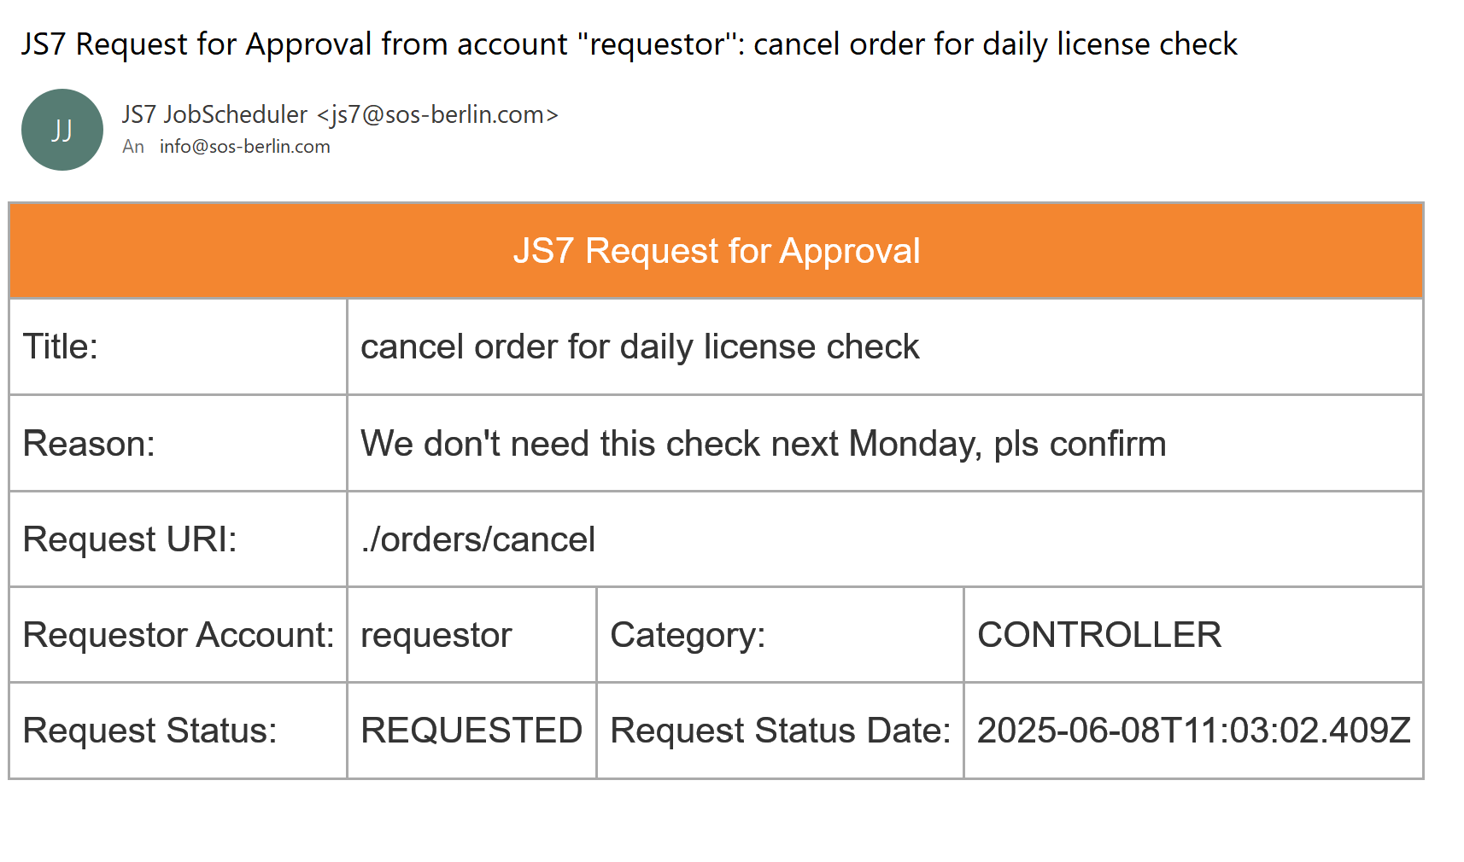Click the 2025-06-08 timestamp value
This screenshot has height=862, width=1464.
[1193, 731]
